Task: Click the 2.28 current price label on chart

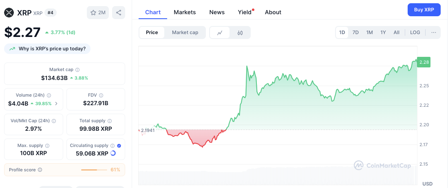Action: click(x=424, y=62)
